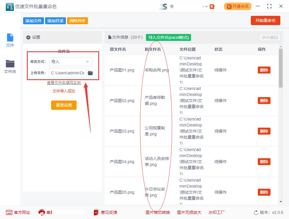Image resolution: width=289 pixels, height=219 pixels.
Task: Open 图片格式转换 from the bottom bar
Action: (x=158, y=212)
